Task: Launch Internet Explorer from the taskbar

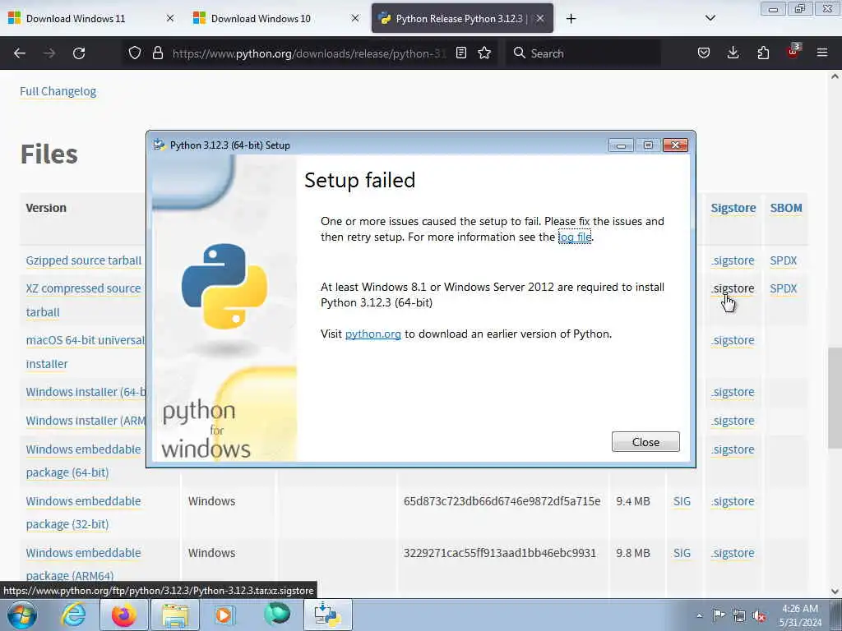Action: pos(73,615)
